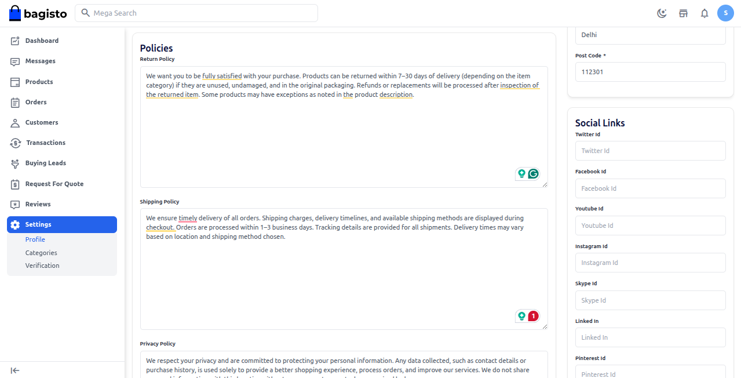Click the "Social Links" heading
The image size is (741, 378).
click(x=600, y=123)
